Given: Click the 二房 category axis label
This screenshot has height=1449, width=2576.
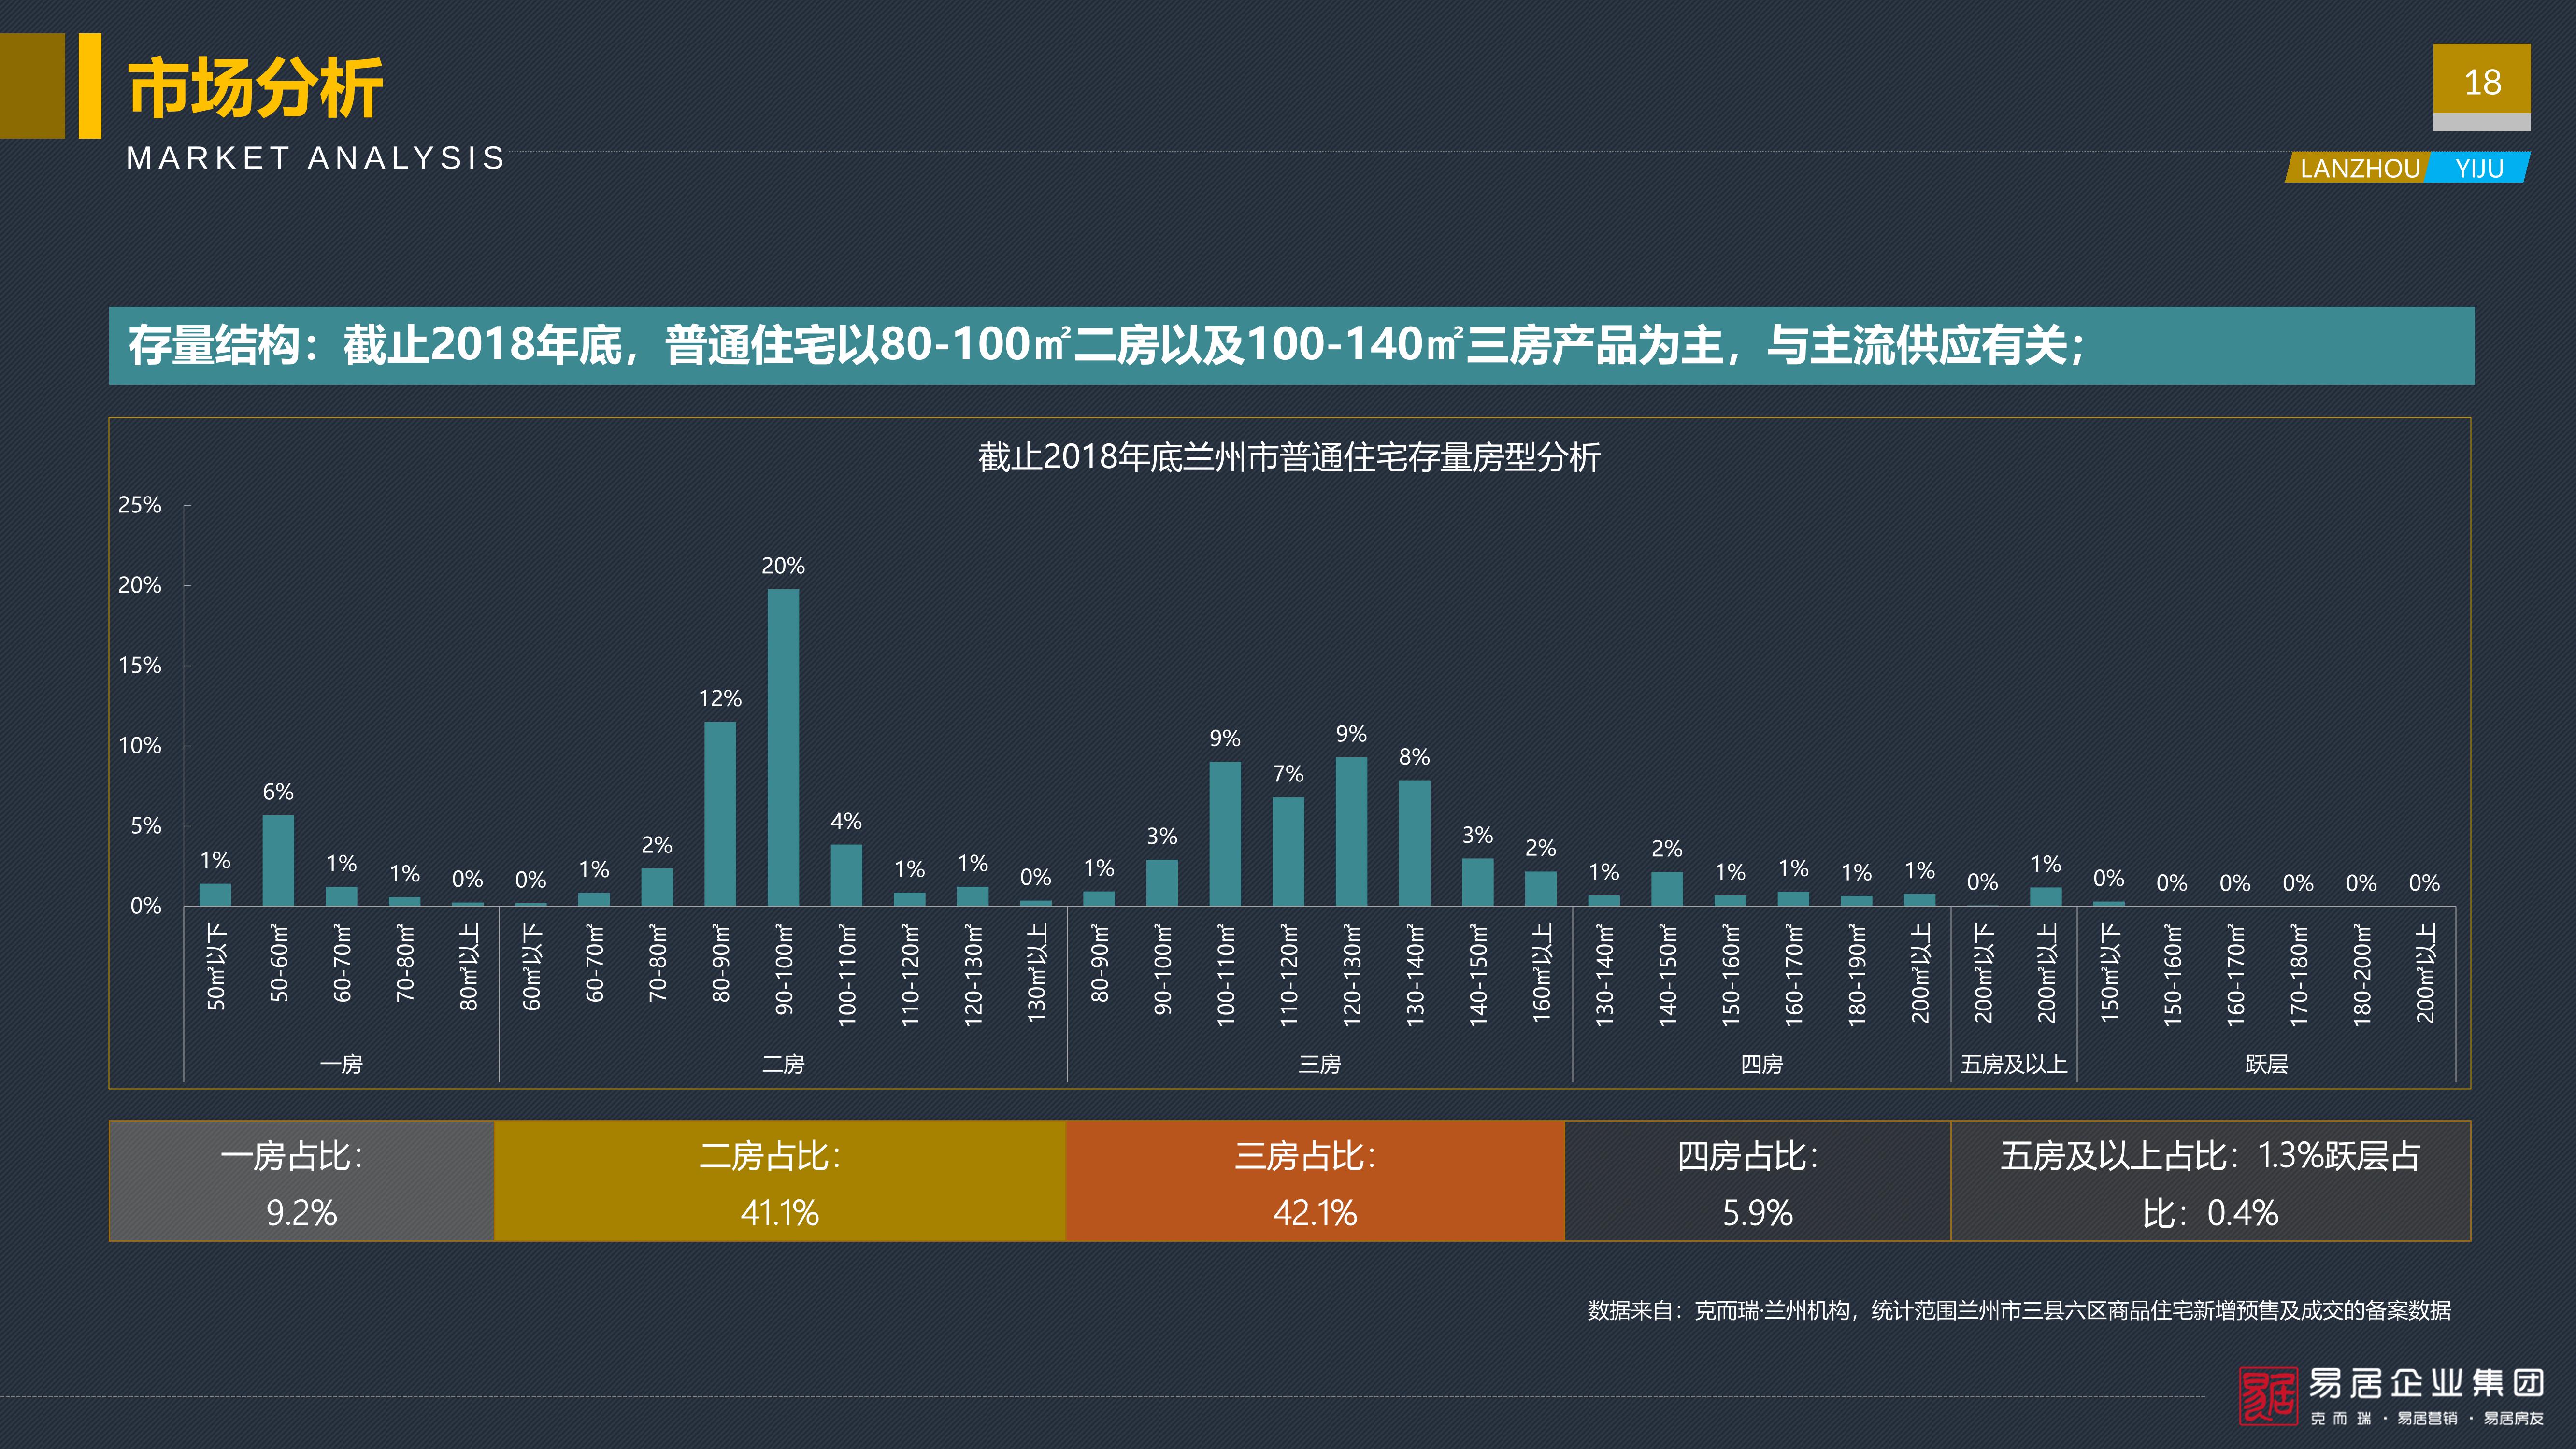Looking at the screenshot, I should [x=783, y=1064].
